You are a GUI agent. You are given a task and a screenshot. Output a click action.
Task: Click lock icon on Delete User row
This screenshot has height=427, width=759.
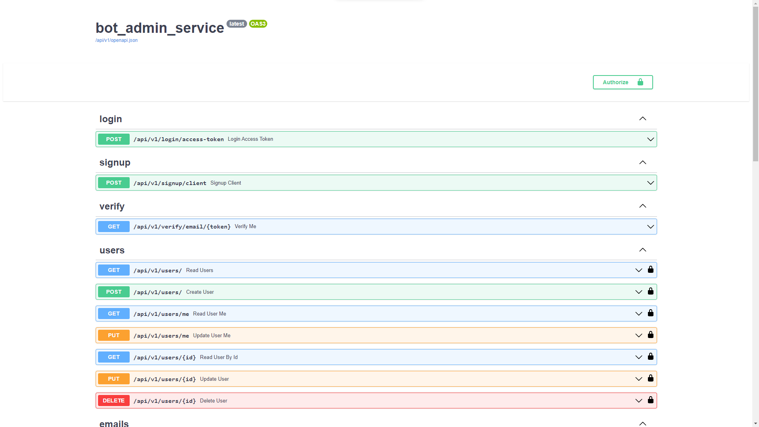pos(650,400)
